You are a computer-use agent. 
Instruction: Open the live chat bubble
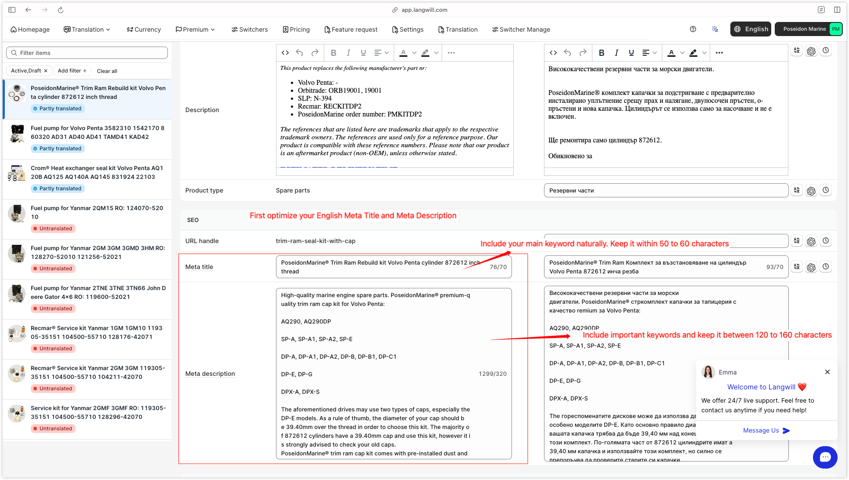click(825, 457)
